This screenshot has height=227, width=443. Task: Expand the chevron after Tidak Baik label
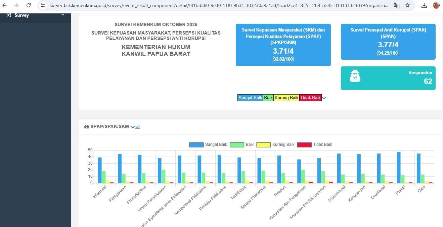(324, 98)
